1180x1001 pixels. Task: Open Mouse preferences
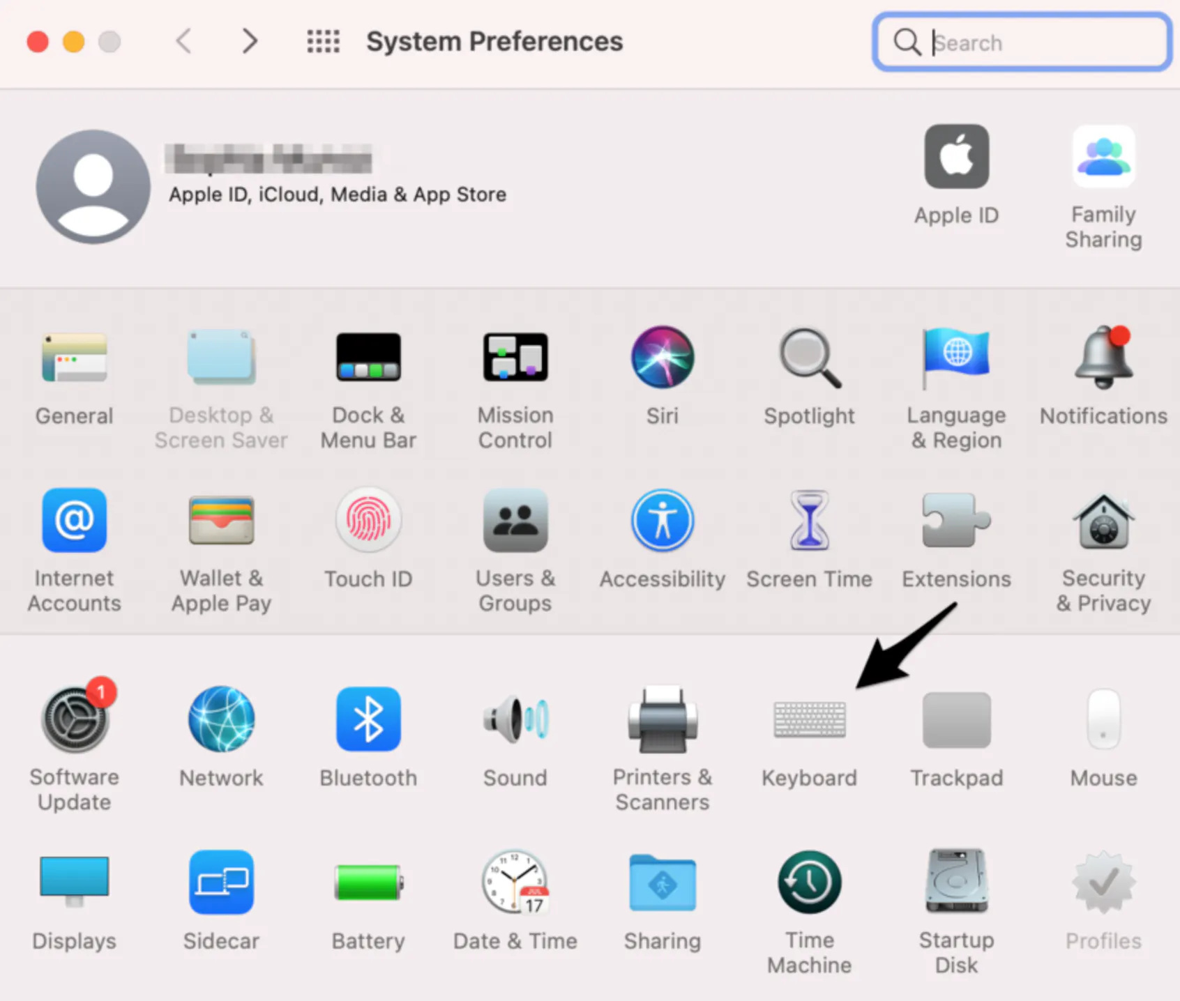point(1103,719)
